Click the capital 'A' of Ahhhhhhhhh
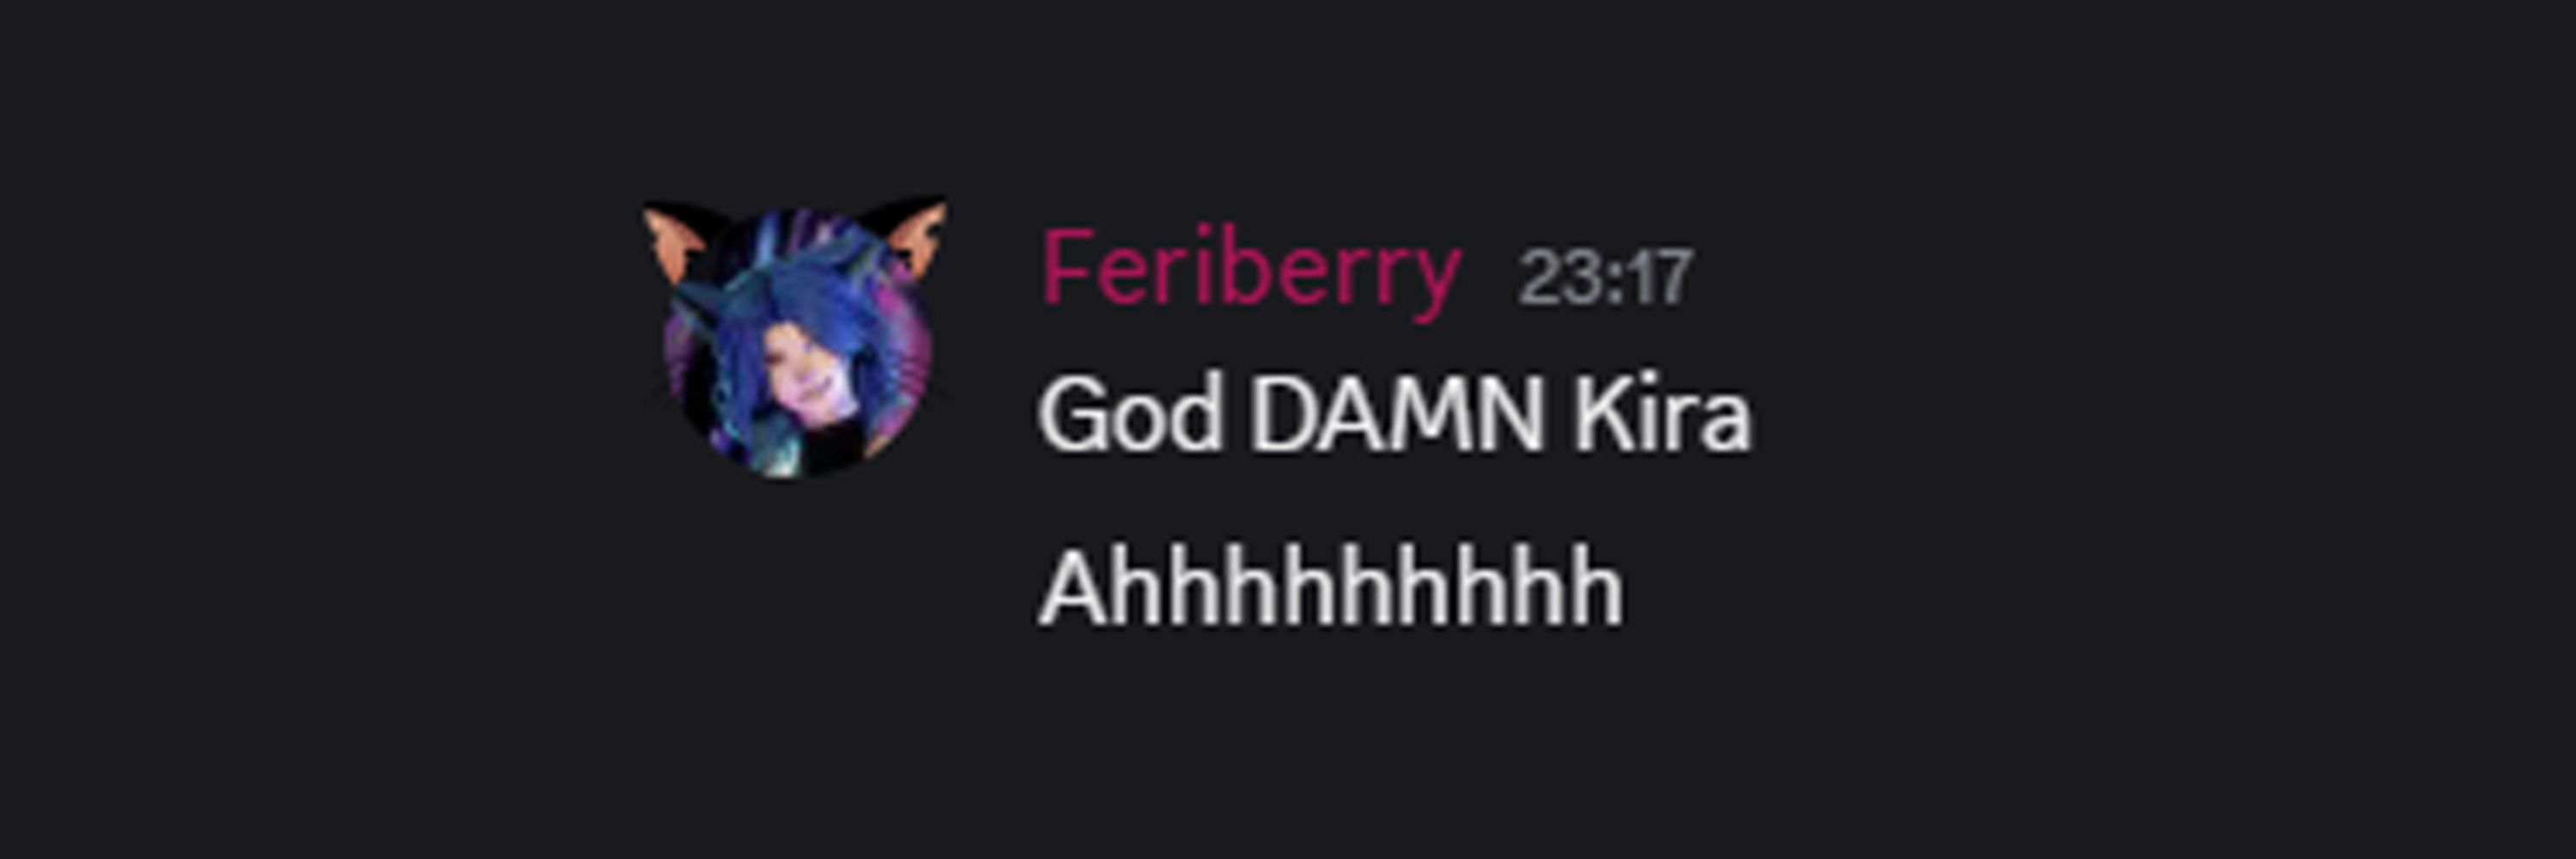 pyautogui.click(x=1075, y=589)
